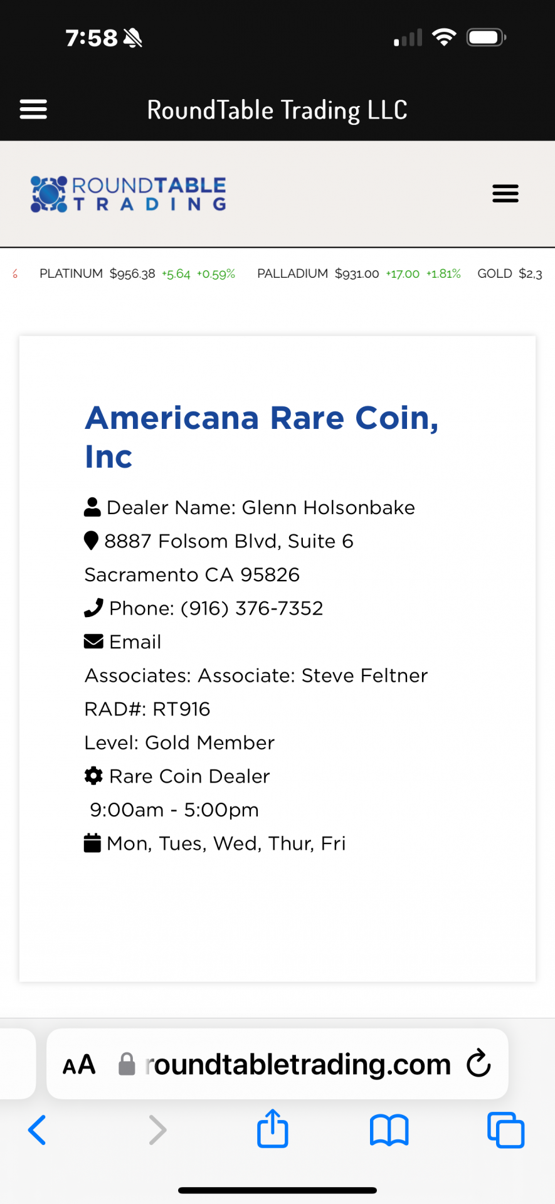Open the top-left hamburger menu
This screenshot has width=555, height=1204.
(x=33, y=110)
